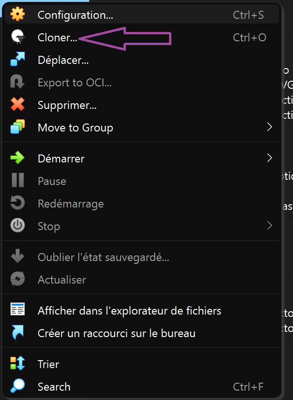Screen dimensions: 293x400
Task: Select the Trier menu entry
Action: pos(48,364)
